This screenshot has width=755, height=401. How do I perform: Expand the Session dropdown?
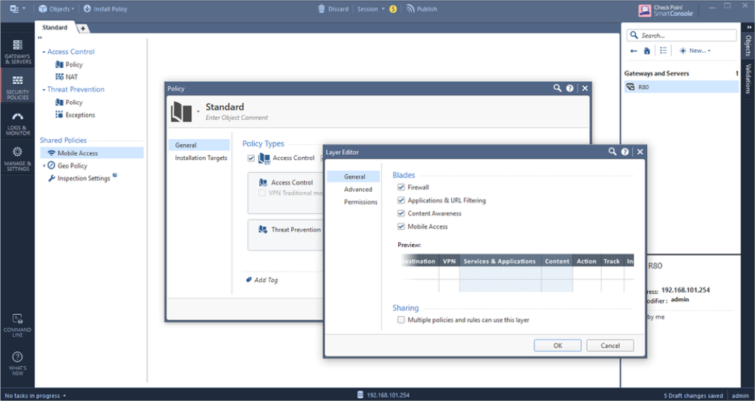pyautogui.click(x=371, y=9)
